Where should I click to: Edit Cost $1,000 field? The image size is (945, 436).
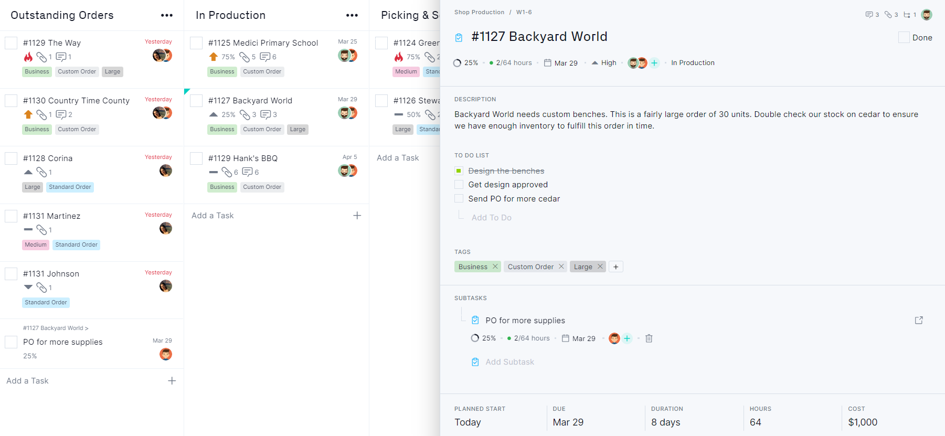(x=863, y=422)
